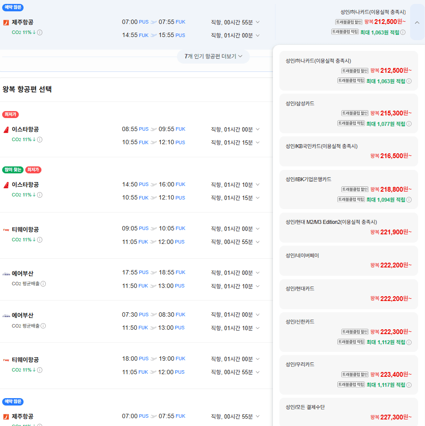The width and height of the screenshot is (425, 426).
Task: Select 성인/네이버페이 price 222,200원
Action: [349, 260]
